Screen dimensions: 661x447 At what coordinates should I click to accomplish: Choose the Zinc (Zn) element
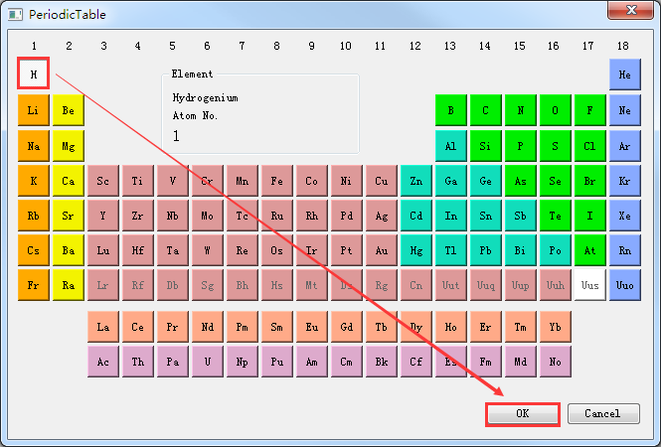pos(416,181)
